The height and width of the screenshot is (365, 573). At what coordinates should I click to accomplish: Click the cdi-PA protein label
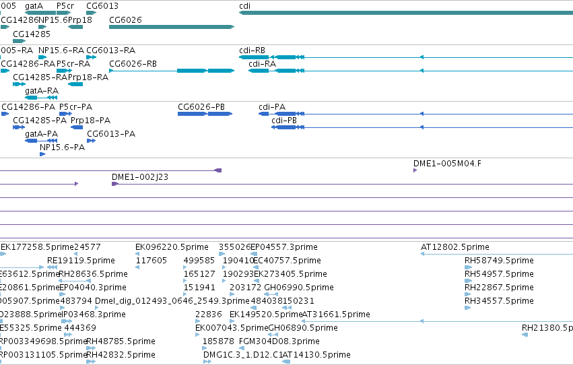(x=272, y=106)
